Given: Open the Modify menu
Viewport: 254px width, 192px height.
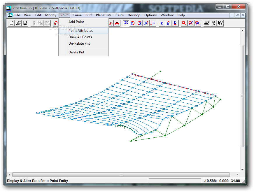Looking at the screenshot, I should pos(50,15).
